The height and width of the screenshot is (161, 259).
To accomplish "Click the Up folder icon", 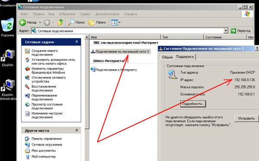I will click(60, 22).
